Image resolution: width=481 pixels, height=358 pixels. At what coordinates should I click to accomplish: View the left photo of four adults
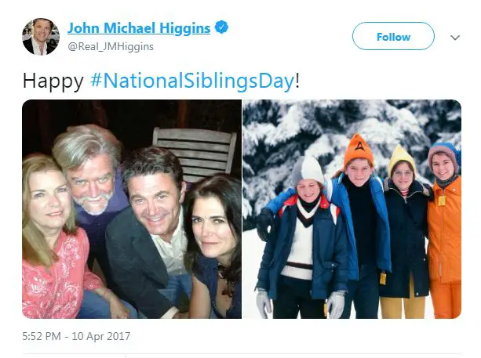tap(132, 209)
